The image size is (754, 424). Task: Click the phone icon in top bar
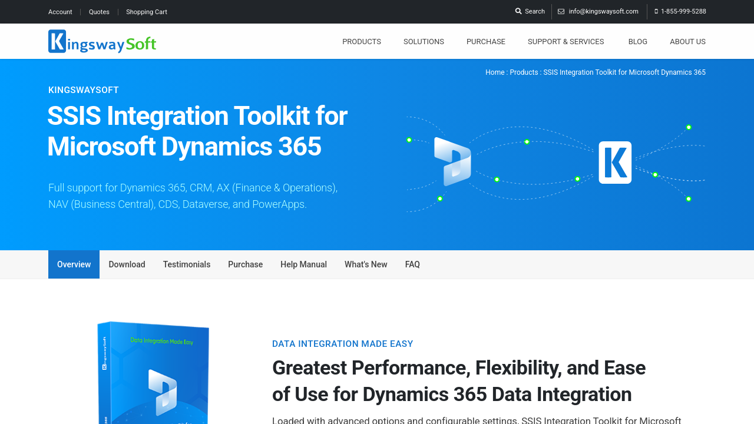click(x=656, y=12)
